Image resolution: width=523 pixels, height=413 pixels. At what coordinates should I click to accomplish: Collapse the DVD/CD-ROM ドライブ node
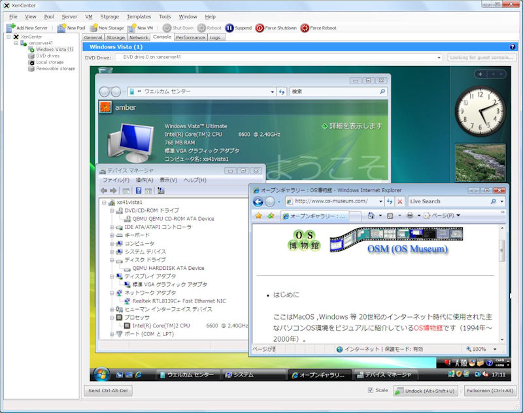click(x=112, y=210)
